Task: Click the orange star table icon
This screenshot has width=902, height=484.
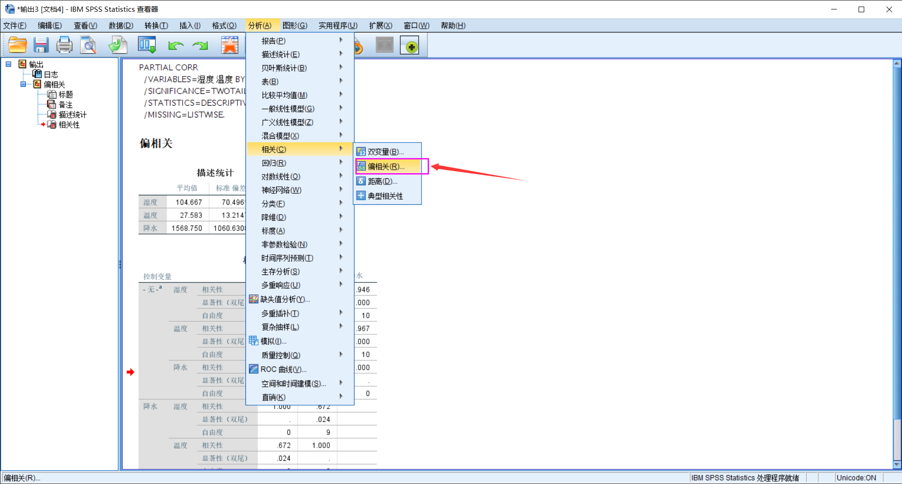Action: pyautogui.click(x=230, y=45)
